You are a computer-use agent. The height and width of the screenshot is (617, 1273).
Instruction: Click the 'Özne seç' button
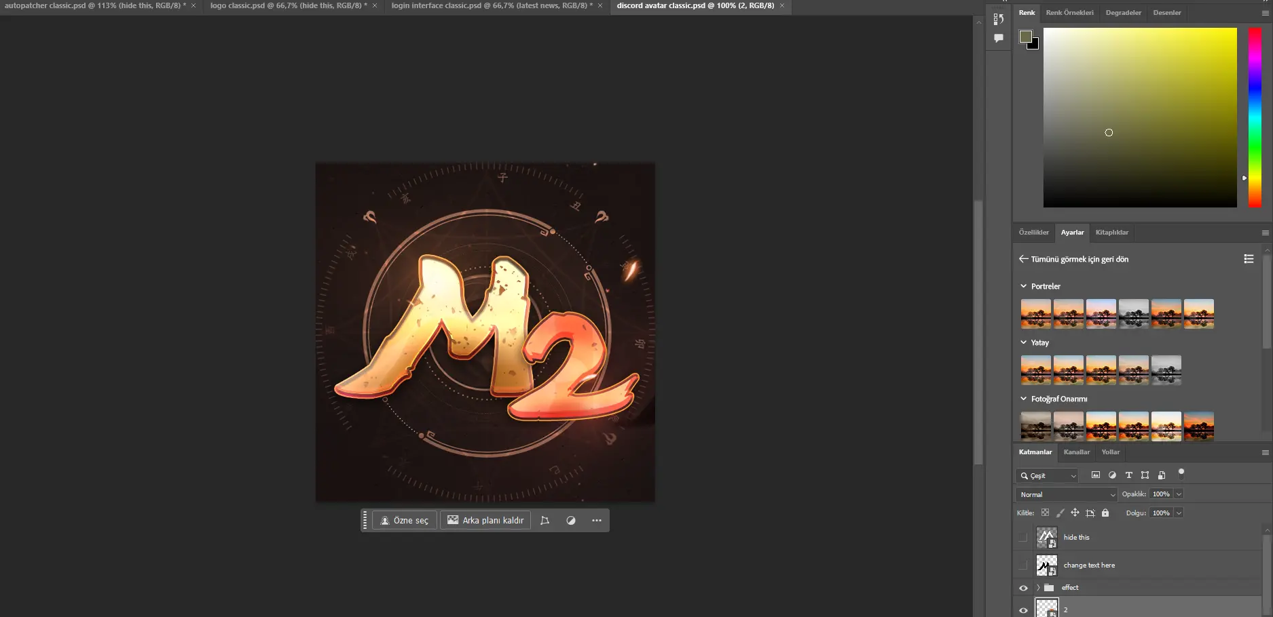(405, 521)
